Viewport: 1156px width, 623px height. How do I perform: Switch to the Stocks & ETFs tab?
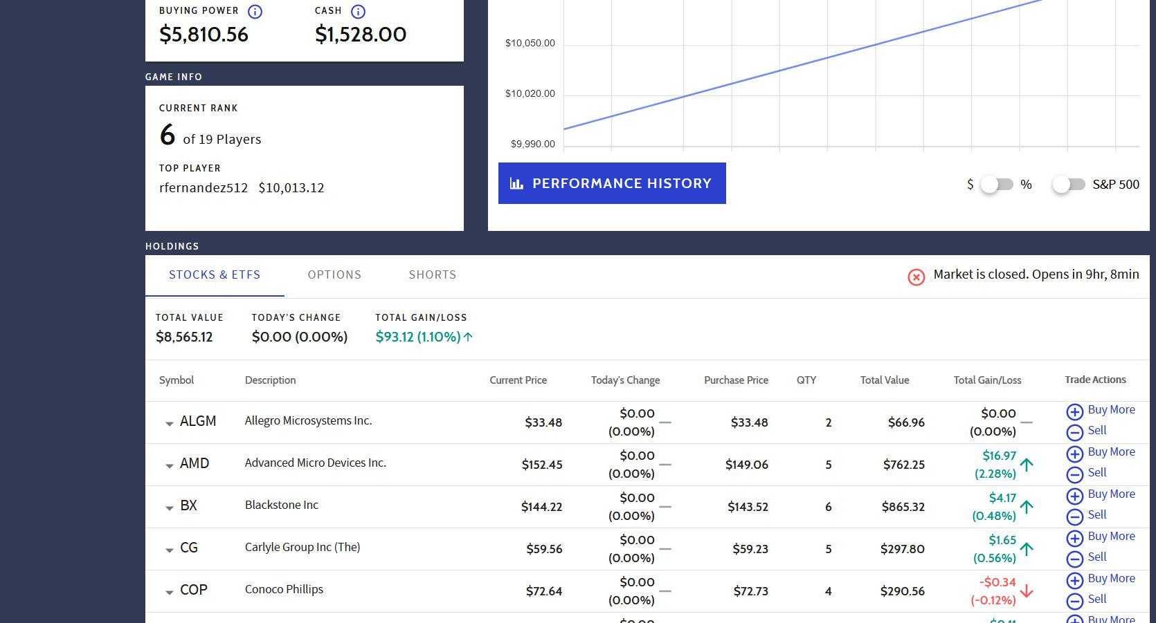[215, 275]
